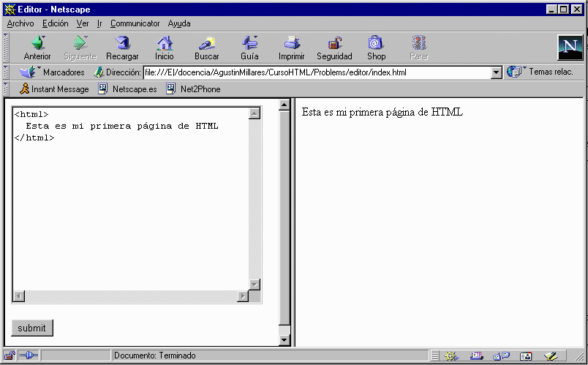Open the Net2Phone bookmark
588x365 pixels.
tap(193, 89)
